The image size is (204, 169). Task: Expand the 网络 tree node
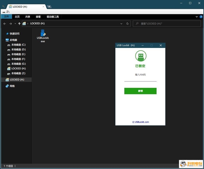3,86
